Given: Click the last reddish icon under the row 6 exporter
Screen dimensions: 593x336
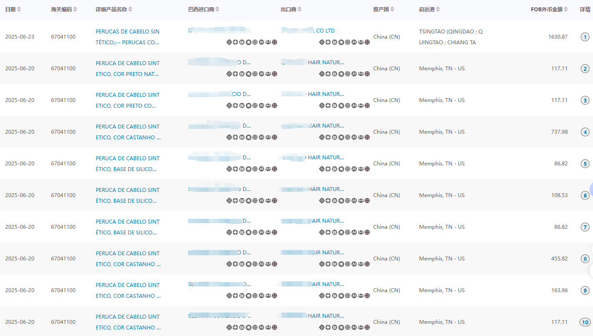Looking at the screenshot, I should point(367,201).
